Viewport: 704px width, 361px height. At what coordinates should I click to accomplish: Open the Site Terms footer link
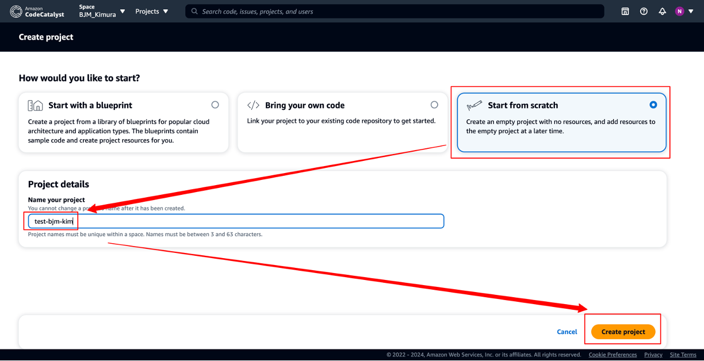click(683, 355)
